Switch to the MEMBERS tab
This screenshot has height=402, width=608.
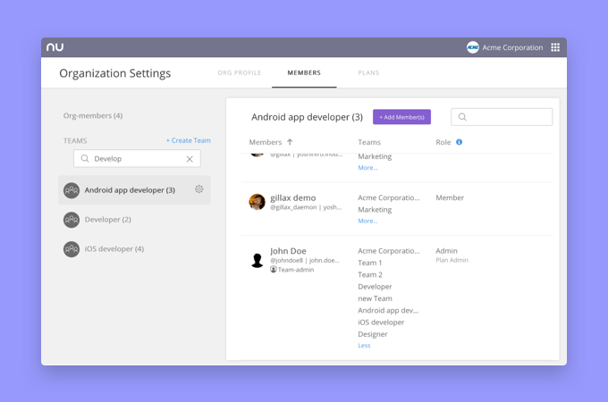[304, 73]
